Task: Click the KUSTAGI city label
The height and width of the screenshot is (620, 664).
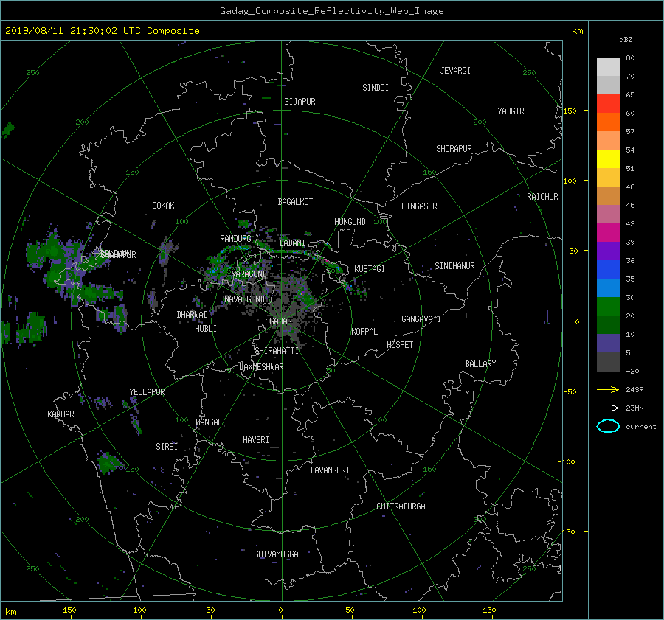Action: (x=370, y=269)
